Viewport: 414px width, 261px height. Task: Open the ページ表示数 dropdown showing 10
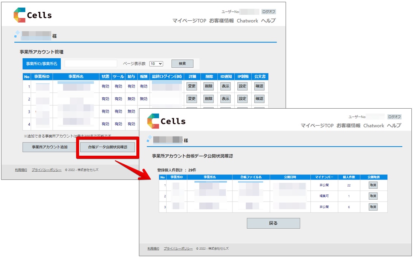[x=156, y=64]
